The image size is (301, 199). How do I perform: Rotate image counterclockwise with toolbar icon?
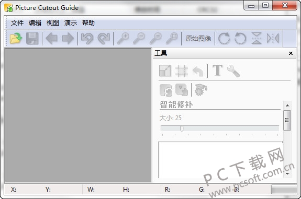click(240, 38)
